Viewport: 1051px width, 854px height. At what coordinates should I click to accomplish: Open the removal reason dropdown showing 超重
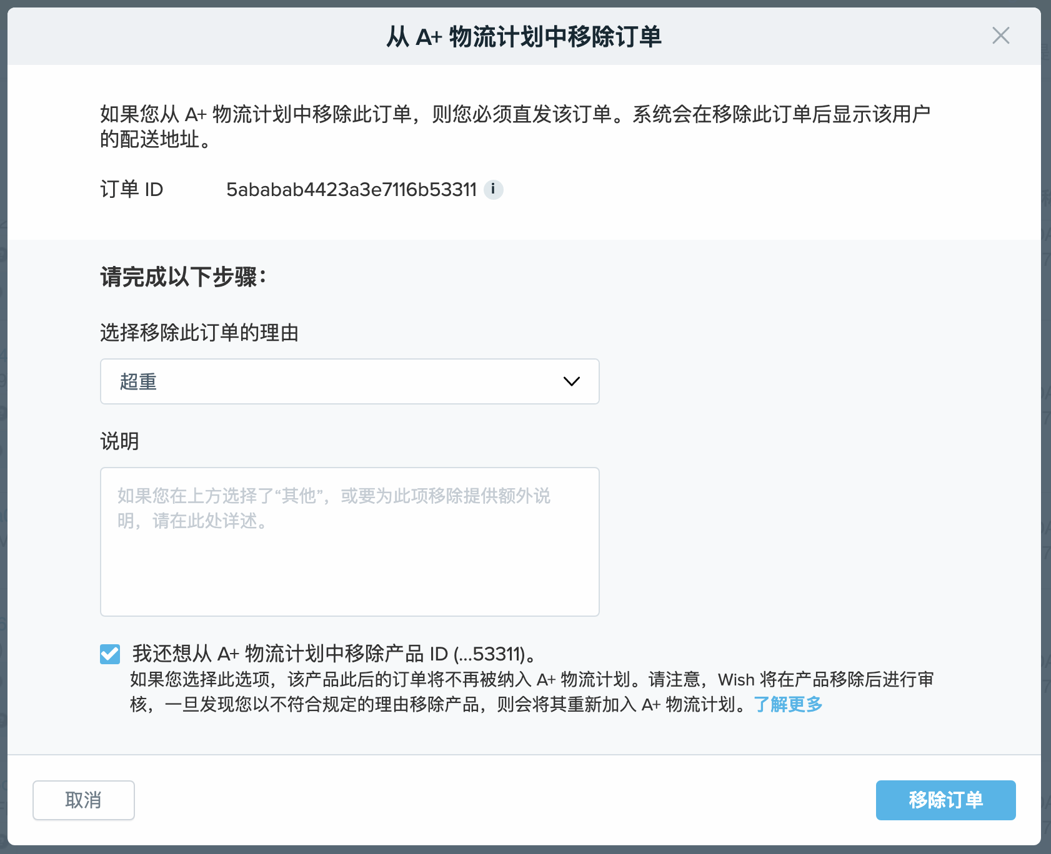coord(350,381)
